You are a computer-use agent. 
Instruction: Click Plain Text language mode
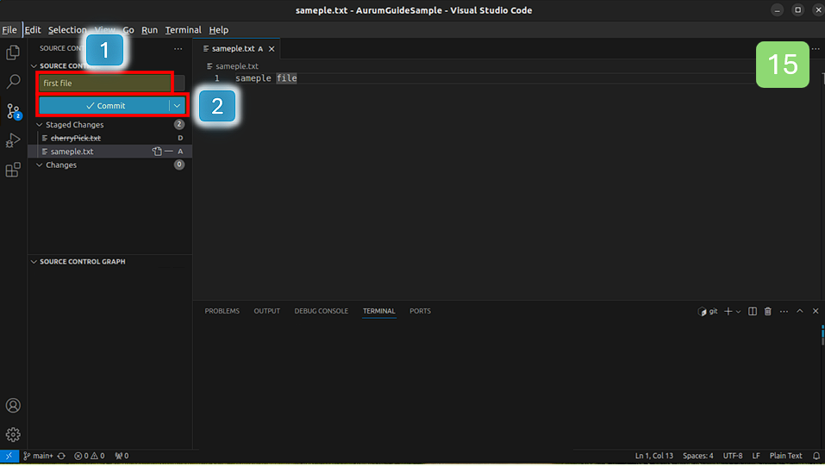coord(785,456)
